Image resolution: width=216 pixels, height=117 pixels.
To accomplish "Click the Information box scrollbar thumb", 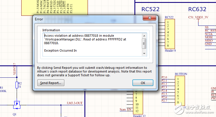I will point(144,44).
